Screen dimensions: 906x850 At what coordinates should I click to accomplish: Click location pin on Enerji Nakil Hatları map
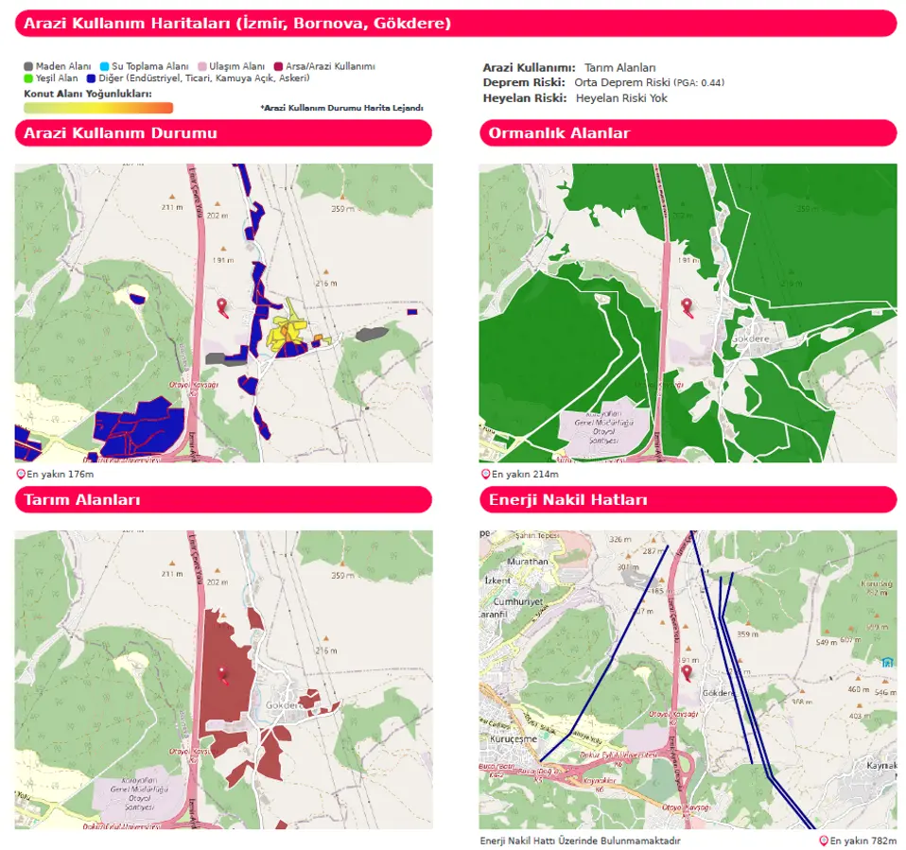point(687,672)
